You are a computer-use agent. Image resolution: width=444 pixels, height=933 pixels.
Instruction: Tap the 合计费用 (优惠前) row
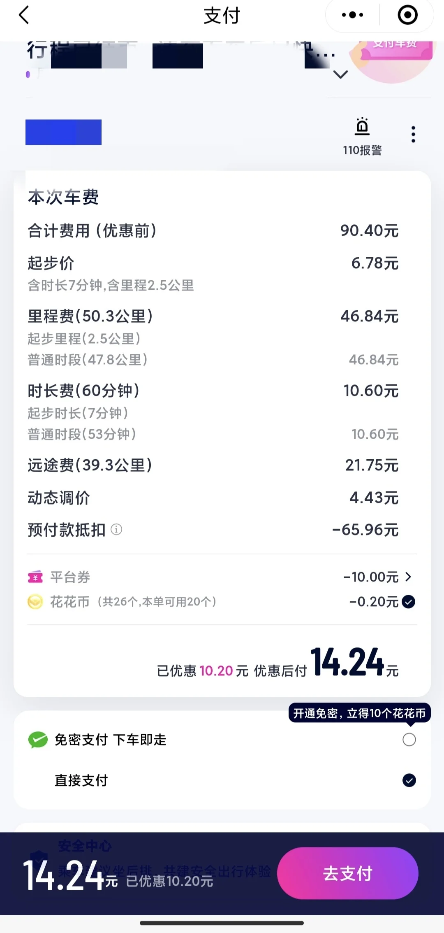tap(213, 230)
